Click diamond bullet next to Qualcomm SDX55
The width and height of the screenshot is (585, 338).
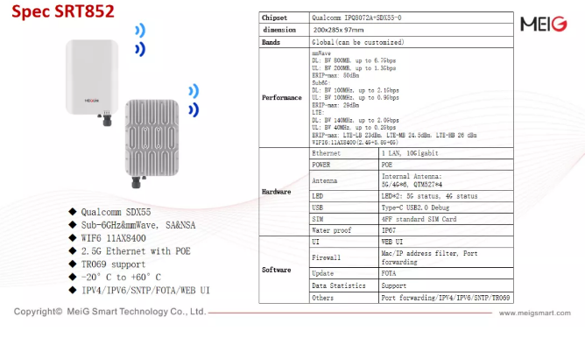click(x=73, y=212)
